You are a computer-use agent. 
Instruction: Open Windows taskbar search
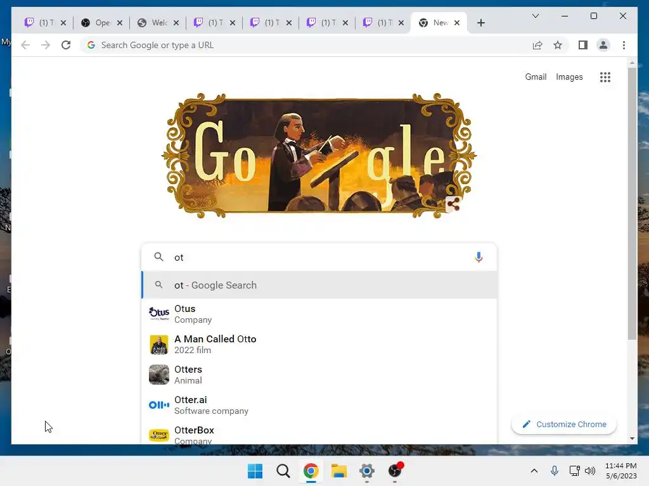283,471
